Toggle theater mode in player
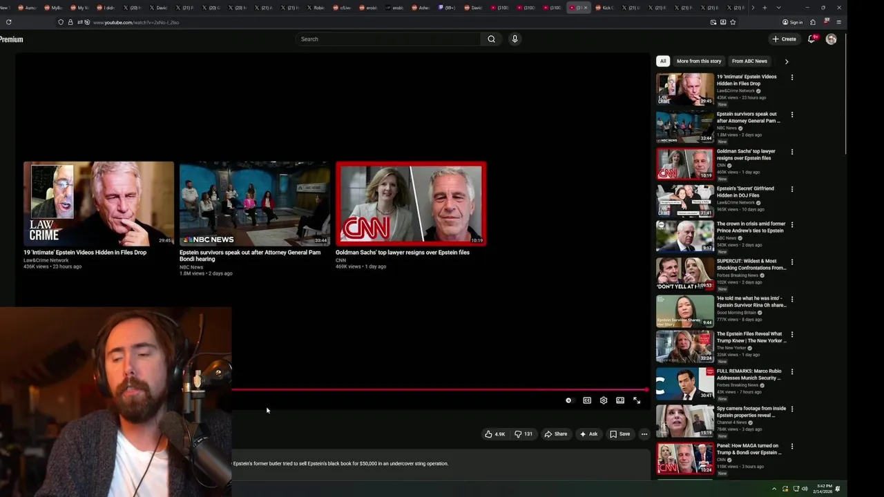 coord(620,400)
